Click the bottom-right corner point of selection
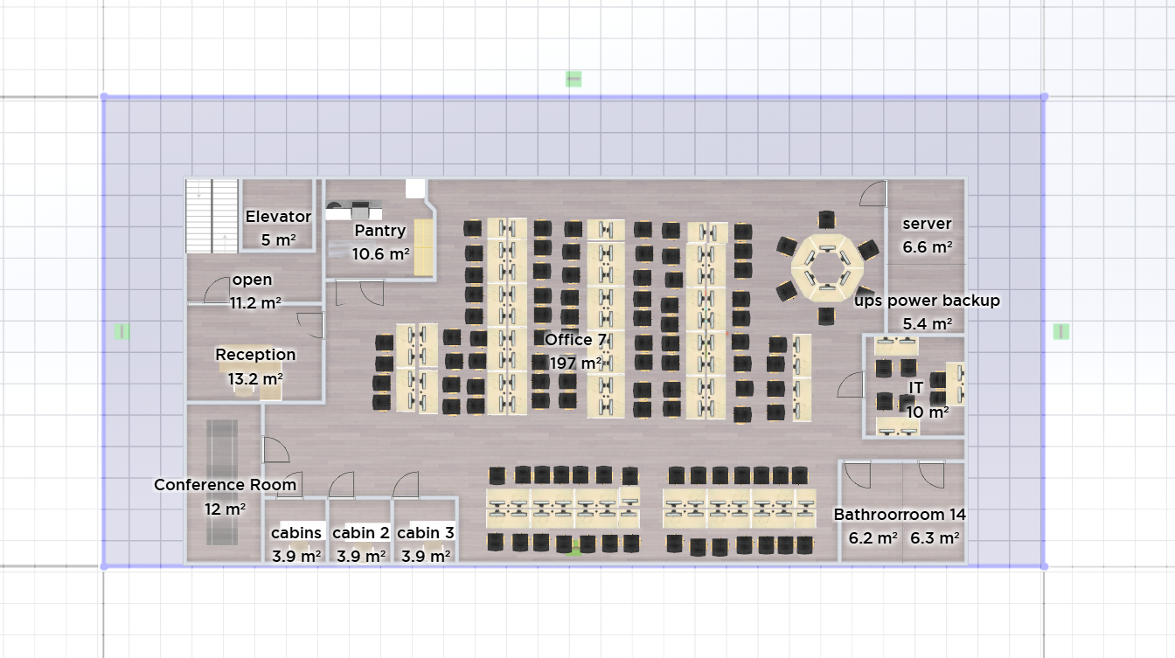 1044,566
